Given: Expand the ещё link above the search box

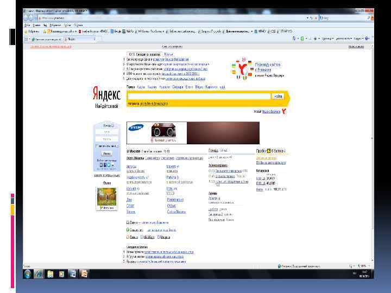Looking at the screenshot, I should [222, 87].
